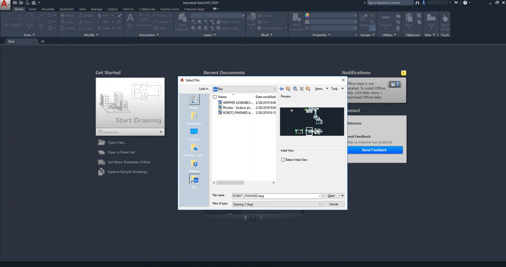Open Layer Properties
The width and height of the screenshot is (506, 267).
tap(182, 20)
